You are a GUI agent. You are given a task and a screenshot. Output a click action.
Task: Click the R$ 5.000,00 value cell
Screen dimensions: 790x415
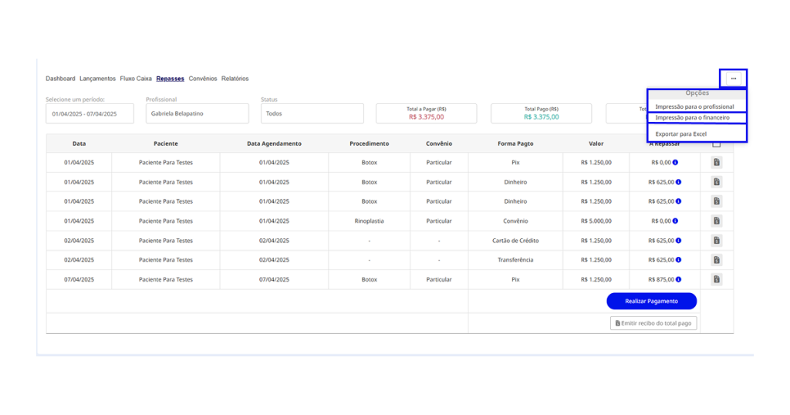(596, 221)
